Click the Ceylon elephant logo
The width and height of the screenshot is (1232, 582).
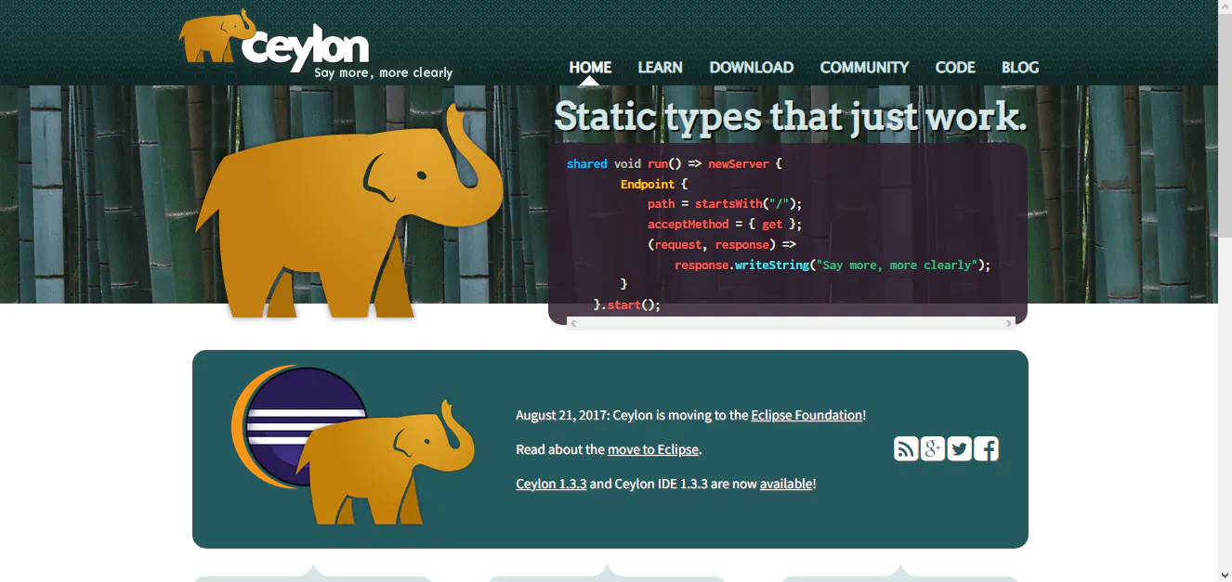click(x=274, y=42)
